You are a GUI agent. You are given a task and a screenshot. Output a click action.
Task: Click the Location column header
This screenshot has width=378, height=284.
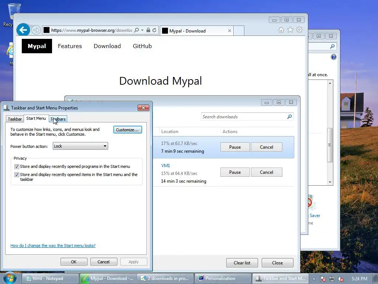click(x=170, y=132)
